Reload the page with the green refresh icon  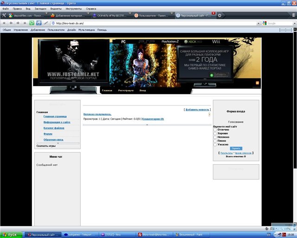[32, 23]
